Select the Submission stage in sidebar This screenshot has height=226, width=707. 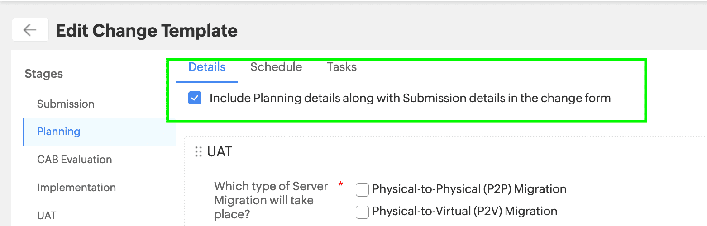pos(66,104)
